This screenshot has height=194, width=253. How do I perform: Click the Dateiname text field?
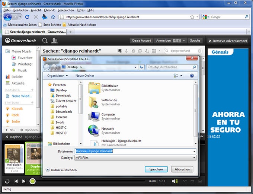click(x=134, y=151)
